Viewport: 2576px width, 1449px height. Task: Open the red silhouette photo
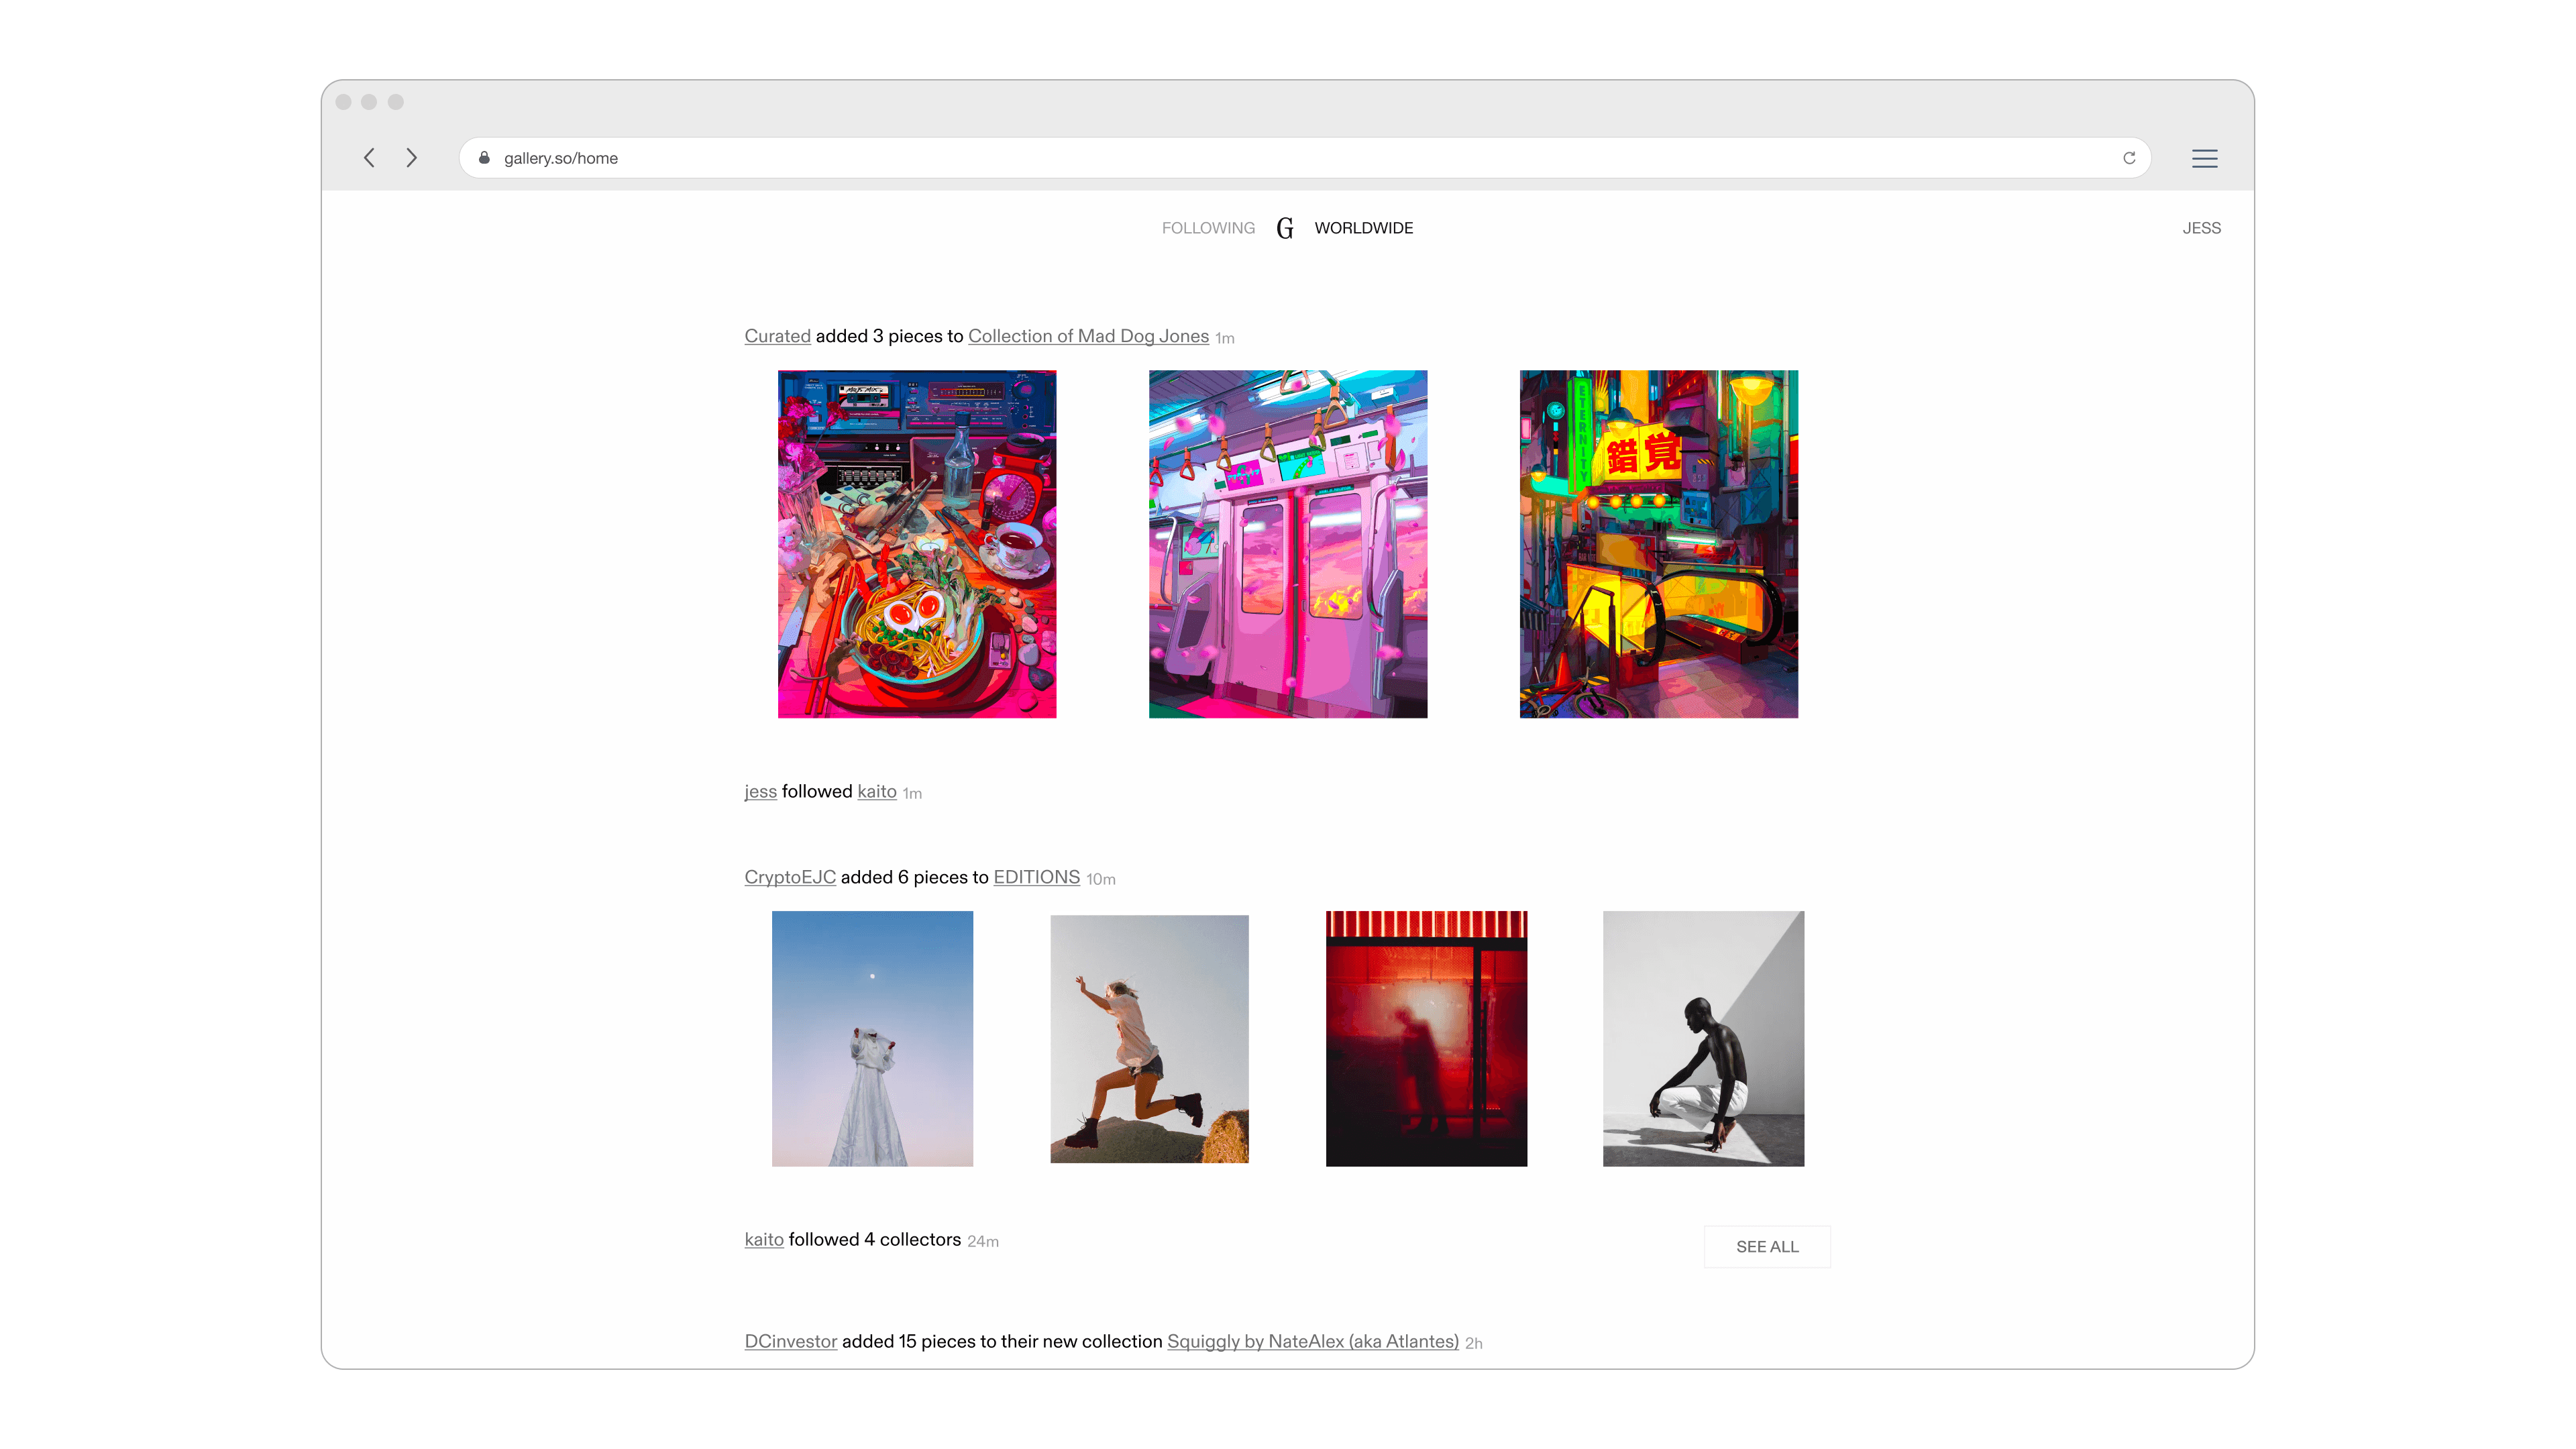(1426, 1038)
